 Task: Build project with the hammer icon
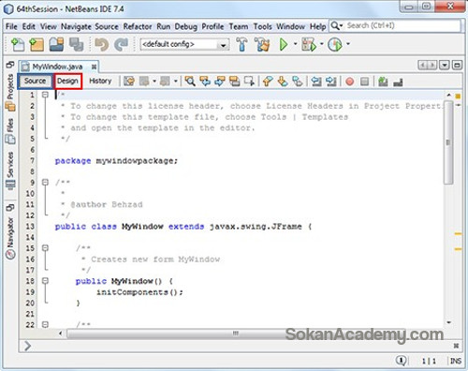pyautogui.click(x=241, y=44)
